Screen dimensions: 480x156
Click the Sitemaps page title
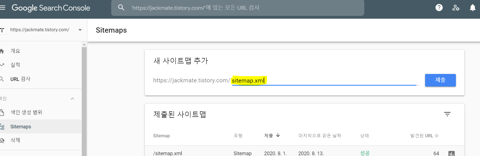111,30
